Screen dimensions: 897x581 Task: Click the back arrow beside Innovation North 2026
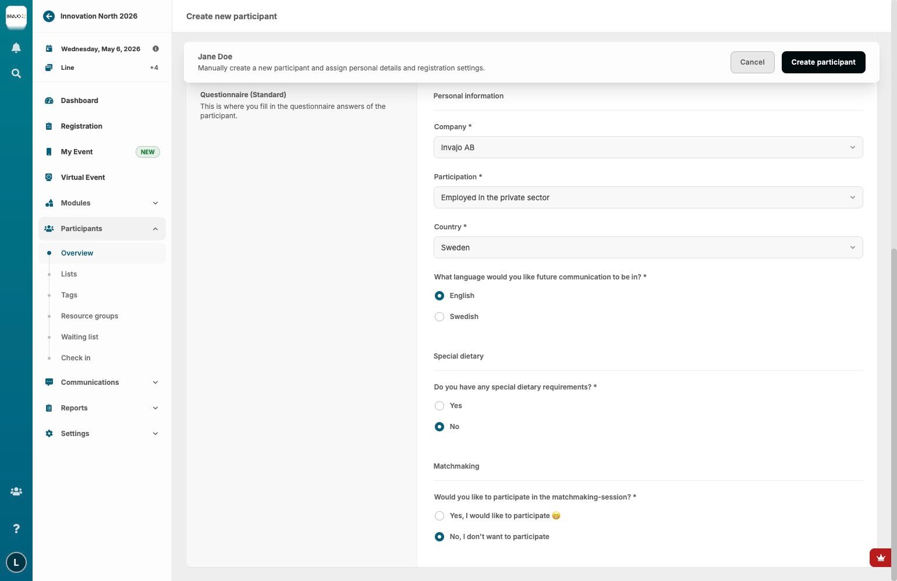tap(49, 16)
